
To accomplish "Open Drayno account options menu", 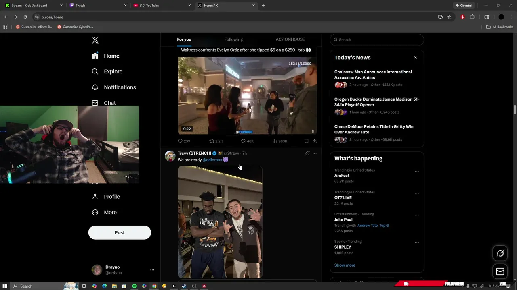I will pyautogui.click(x=152, y=270).
